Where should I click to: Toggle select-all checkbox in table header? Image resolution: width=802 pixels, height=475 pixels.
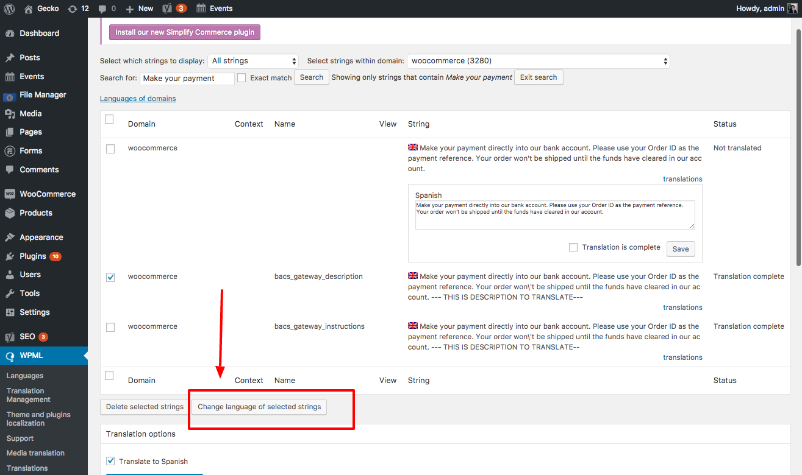109,119
